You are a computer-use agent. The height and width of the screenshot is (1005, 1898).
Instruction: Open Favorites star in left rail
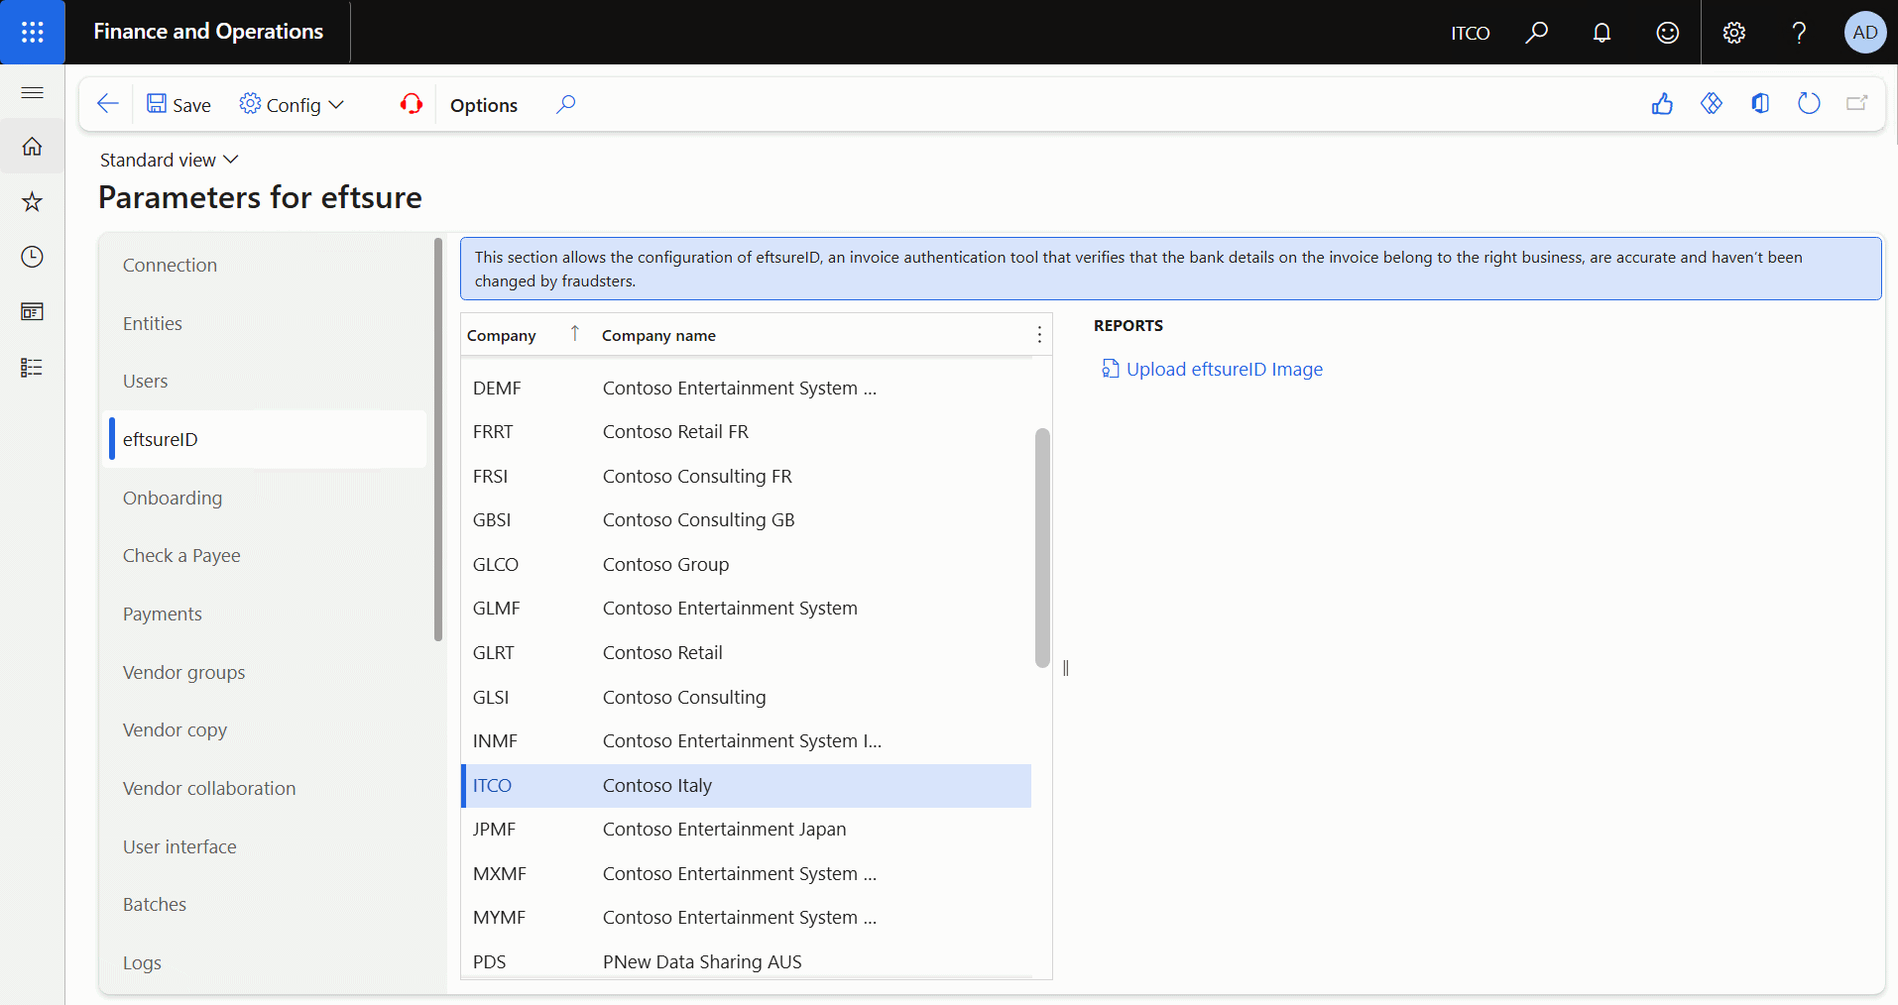(32, 202)
